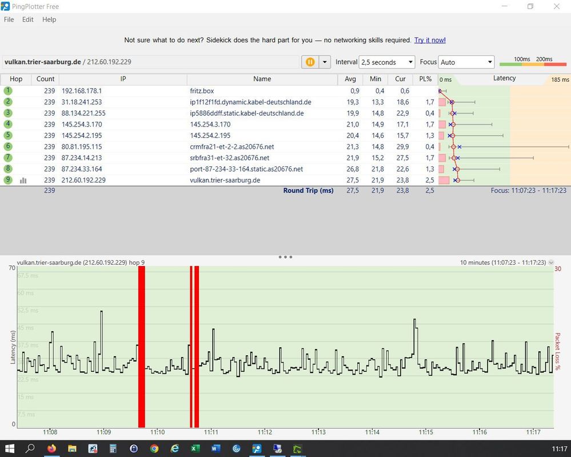Click the PingPlotter taskbar icon
The height and width of the screenshot is (457, 571).
coord(257,448)
